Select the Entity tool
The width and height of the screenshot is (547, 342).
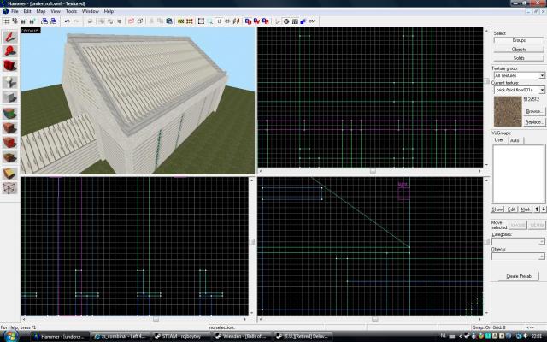point(10,82)
